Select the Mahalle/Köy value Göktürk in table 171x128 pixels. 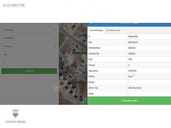click(x=132, y=48)
